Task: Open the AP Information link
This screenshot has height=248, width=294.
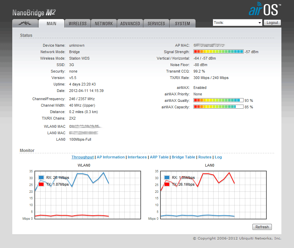Action: 111,157
